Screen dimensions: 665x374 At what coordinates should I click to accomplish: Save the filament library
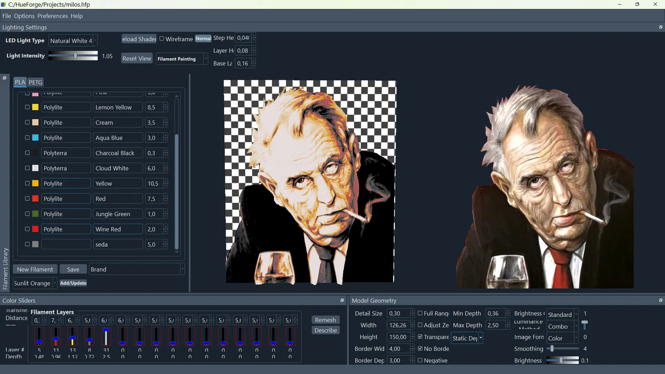pyautogui.click(x=73, y=269)
